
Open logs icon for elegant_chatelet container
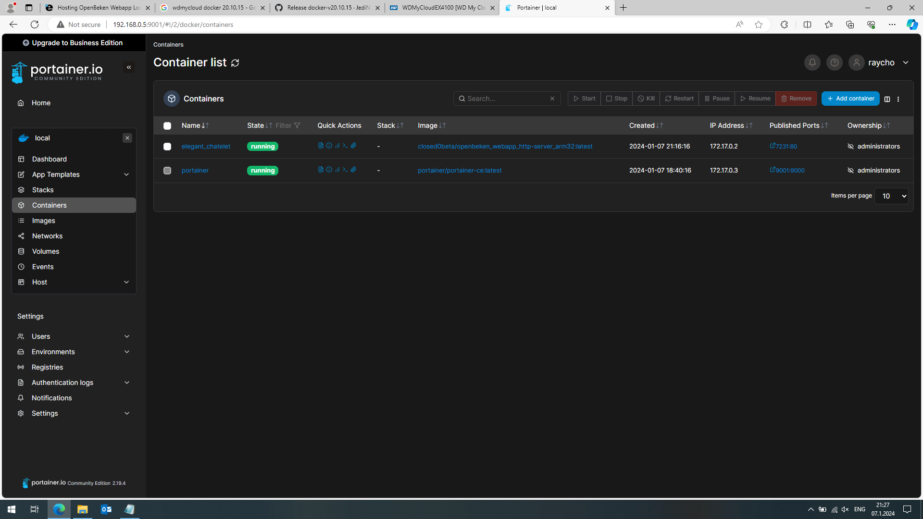(x=321, y=146)
